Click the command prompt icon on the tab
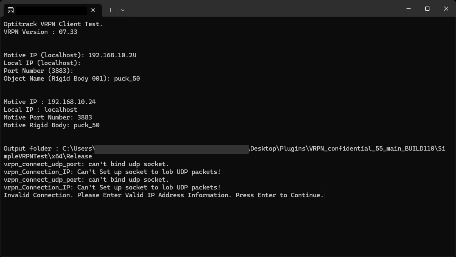The width and height of the screenshot is (456, 257). click(11, 10)
